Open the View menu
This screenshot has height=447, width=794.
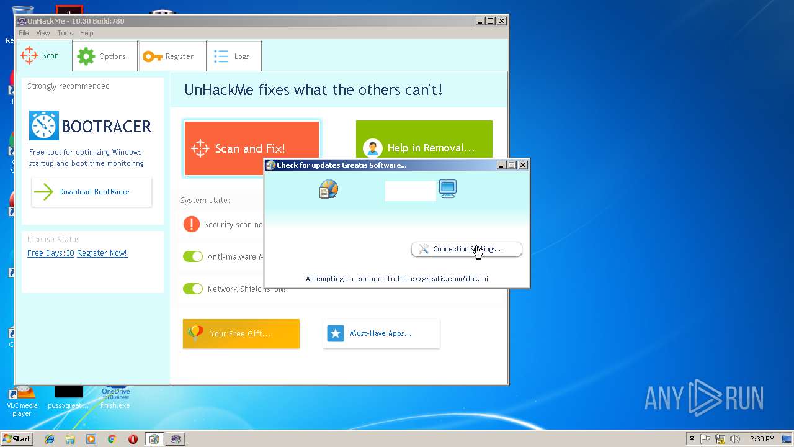click(43, 33)
